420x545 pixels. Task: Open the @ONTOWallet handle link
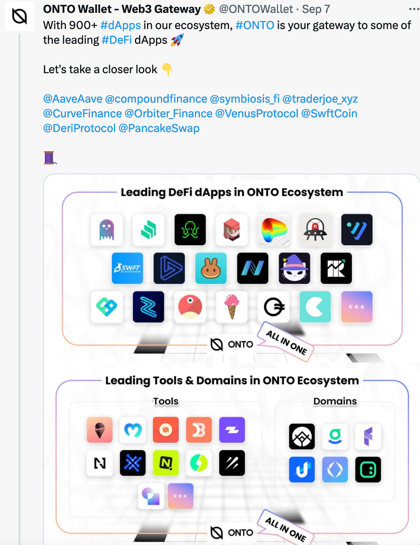tap(256, 9)
